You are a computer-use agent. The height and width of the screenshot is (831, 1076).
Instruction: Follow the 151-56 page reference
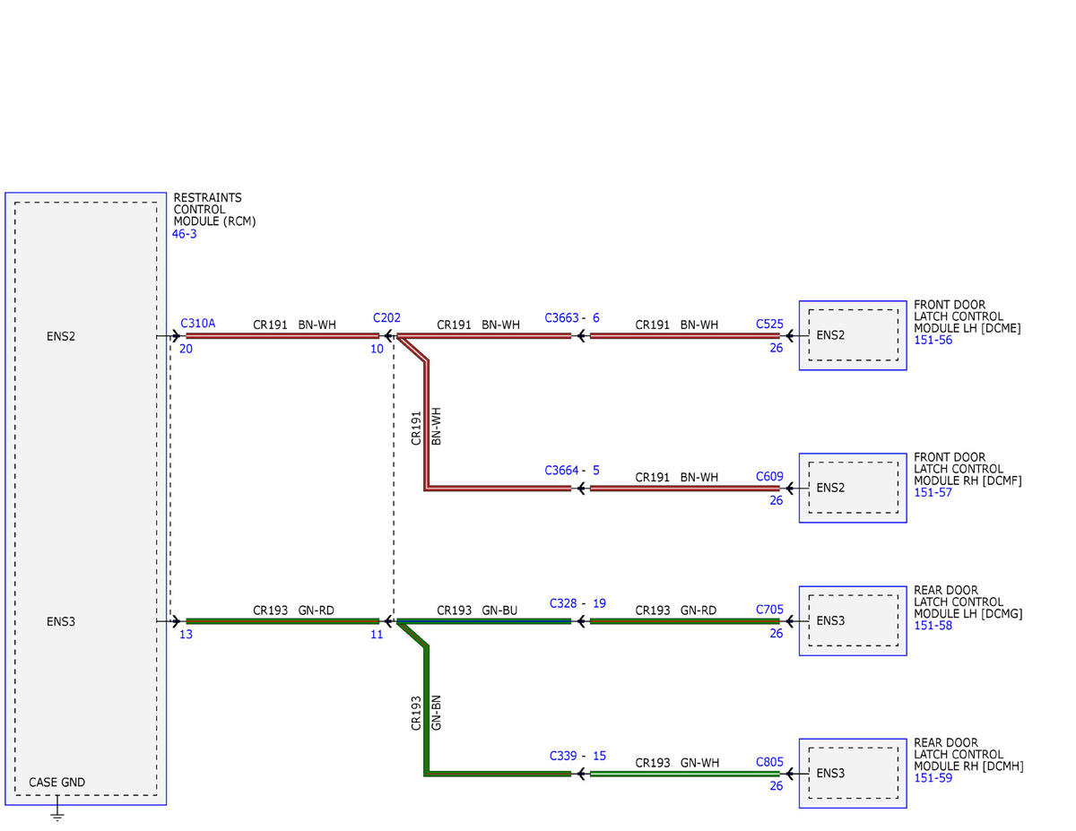[x=933, y=341]
